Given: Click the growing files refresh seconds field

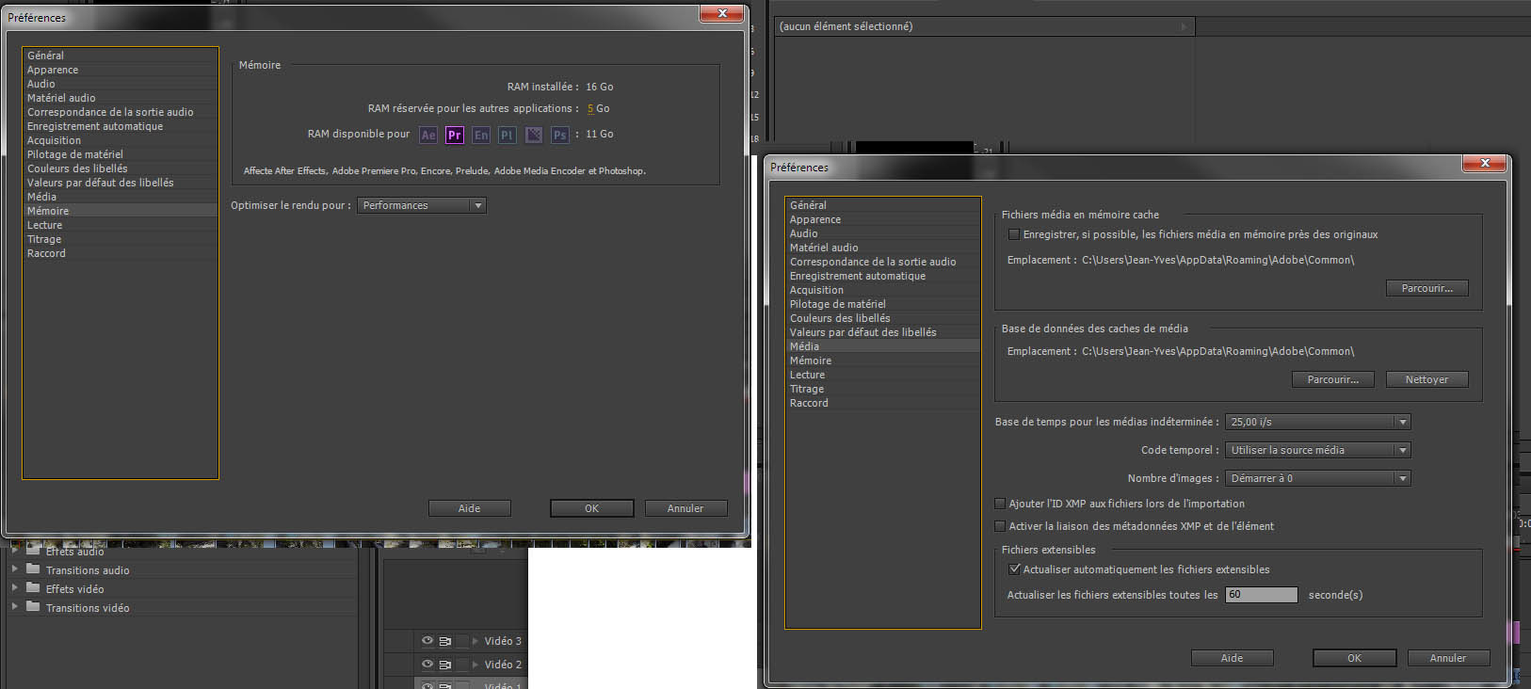Looking at the screenshot, I should tap(1261, 595).
